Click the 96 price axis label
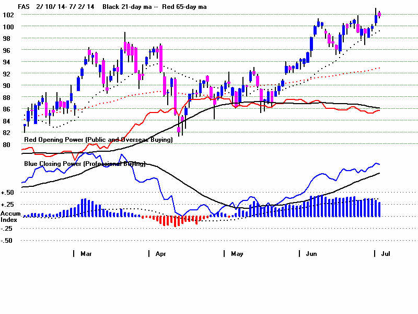The image size is (418, 314). [x=6, y=50]
